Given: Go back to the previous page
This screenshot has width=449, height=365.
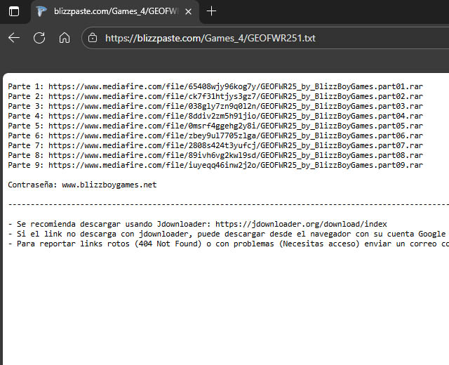Looking at the screenshot, I should (14, 38).
